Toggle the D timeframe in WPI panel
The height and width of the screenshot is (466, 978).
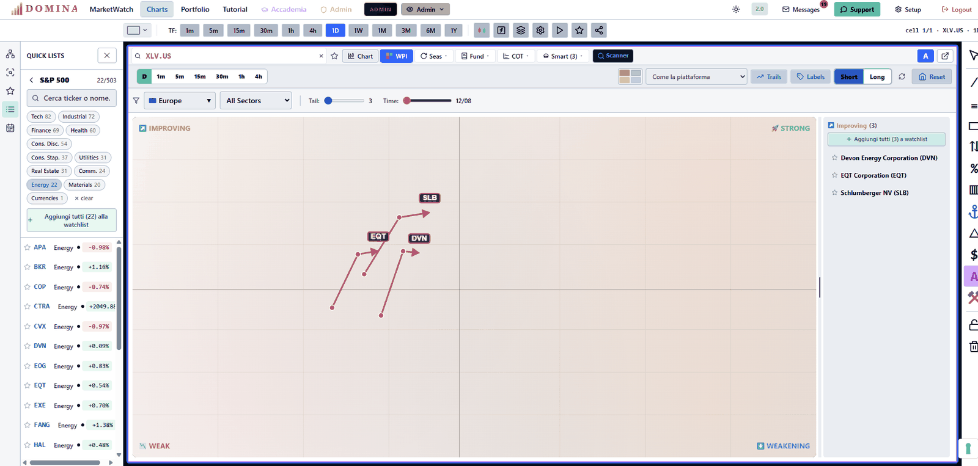pos(144,76)
